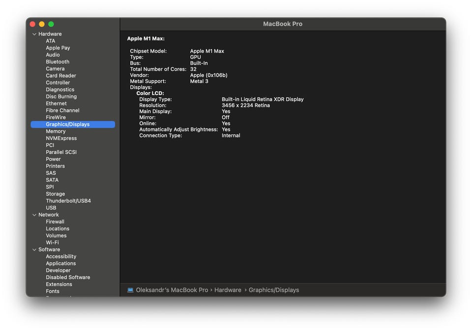Select SATA in the sidebar
The height and width of the screenshot is (331, 472).
(52, 180)
